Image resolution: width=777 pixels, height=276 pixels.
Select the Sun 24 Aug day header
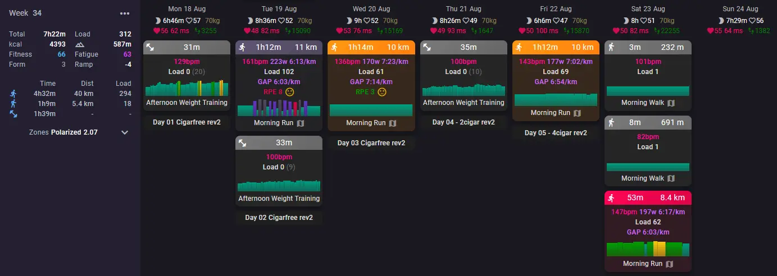[740, 9]
